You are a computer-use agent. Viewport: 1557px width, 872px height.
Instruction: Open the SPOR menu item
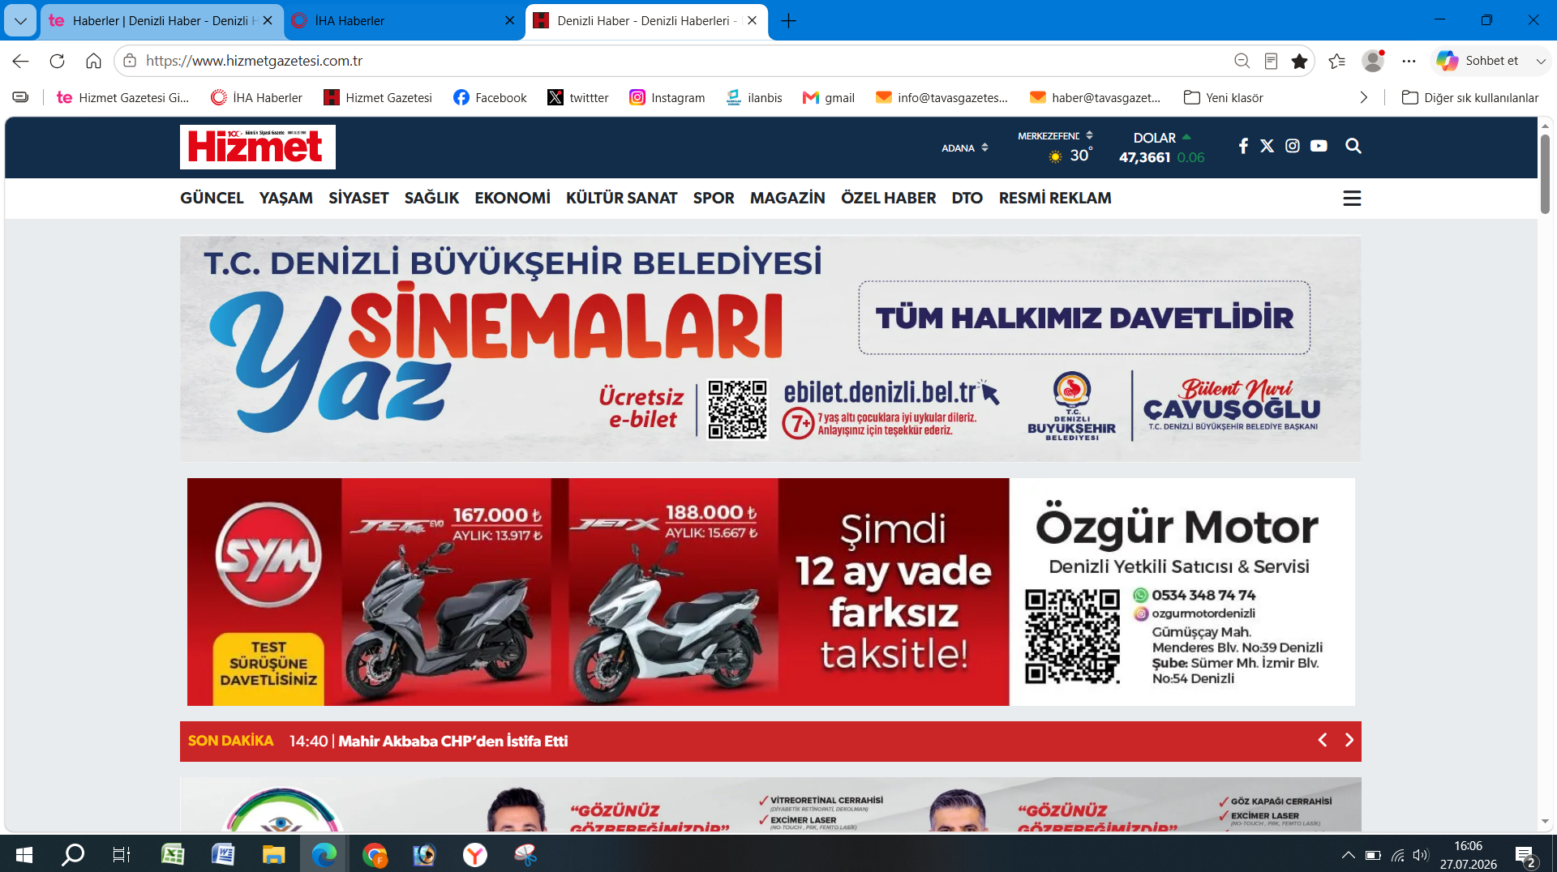tap(714, 199)
